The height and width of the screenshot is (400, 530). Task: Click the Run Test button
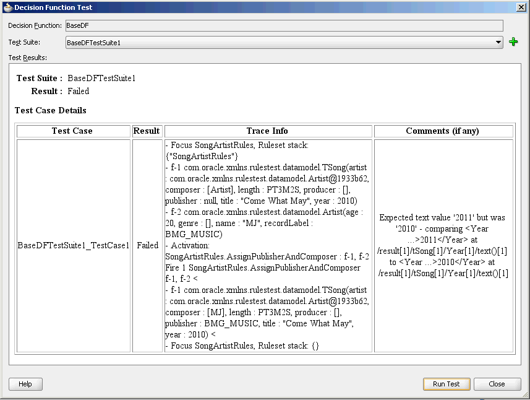(x=446, y=384)
